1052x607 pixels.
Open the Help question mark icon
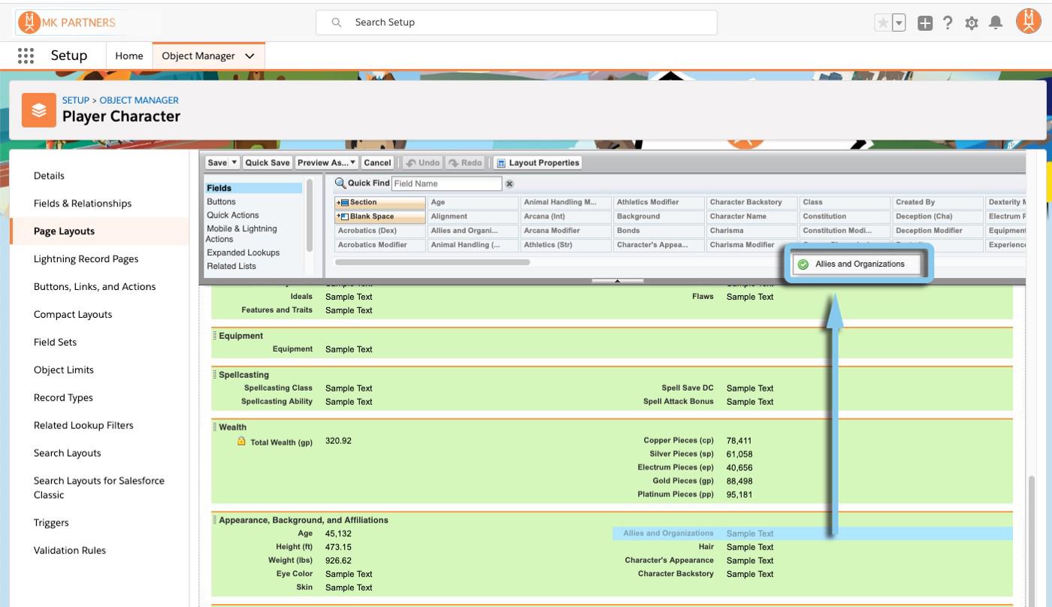click(948, 23)
